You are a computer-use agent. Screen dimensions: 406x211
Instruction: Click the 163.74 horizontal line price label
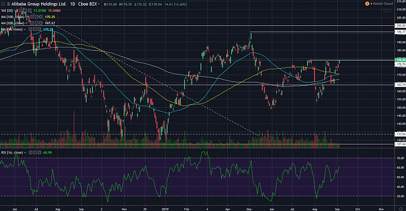tap(400, 85)
